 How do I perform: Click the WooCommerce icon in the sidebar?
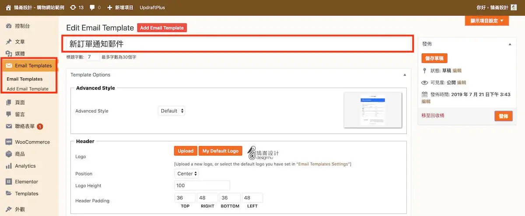[9, 142]
